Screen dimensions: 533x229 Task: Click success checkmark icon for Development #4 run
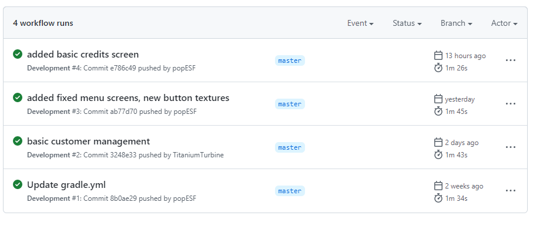[x=18, y=54]
